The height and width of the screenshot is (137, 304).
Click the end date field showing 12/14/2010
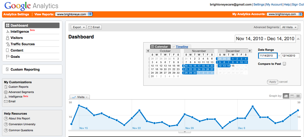290,56
